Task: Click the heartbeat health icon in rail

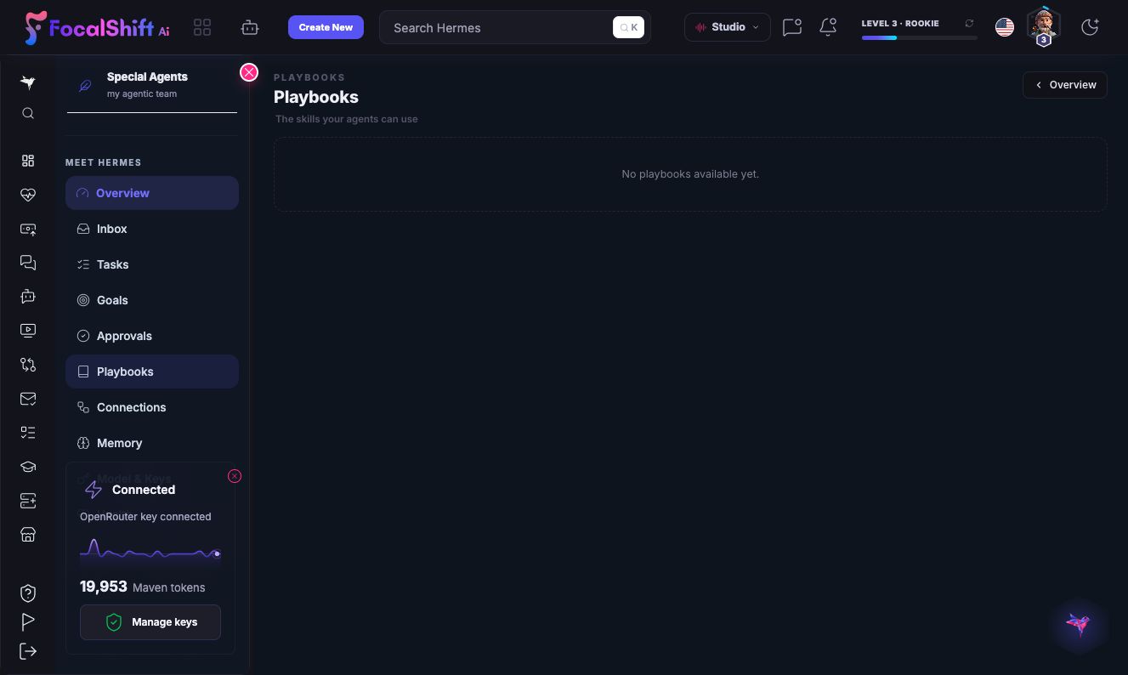Action: click(x=28, y=195)
